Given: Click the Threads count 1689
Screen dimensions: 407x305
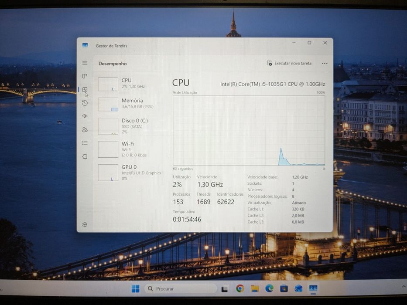Looking at the screenshot, I should (x=203, y=202).
